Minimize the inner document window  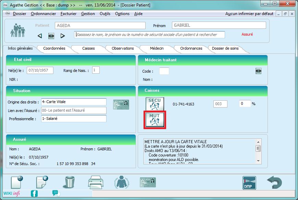pyautogui.click(x=278, y=14)
